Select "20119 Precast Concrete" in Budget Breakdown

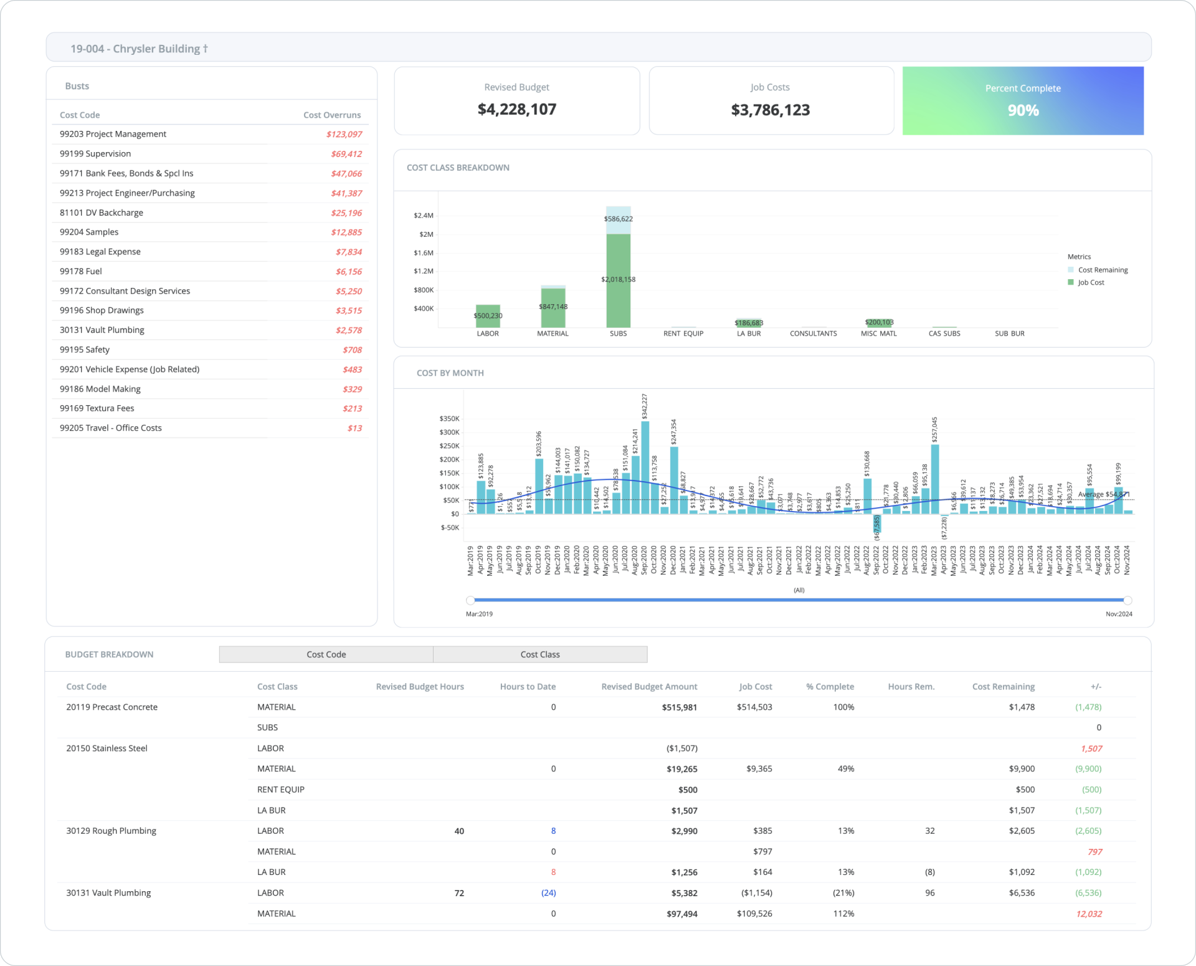[x=112, y=707]
